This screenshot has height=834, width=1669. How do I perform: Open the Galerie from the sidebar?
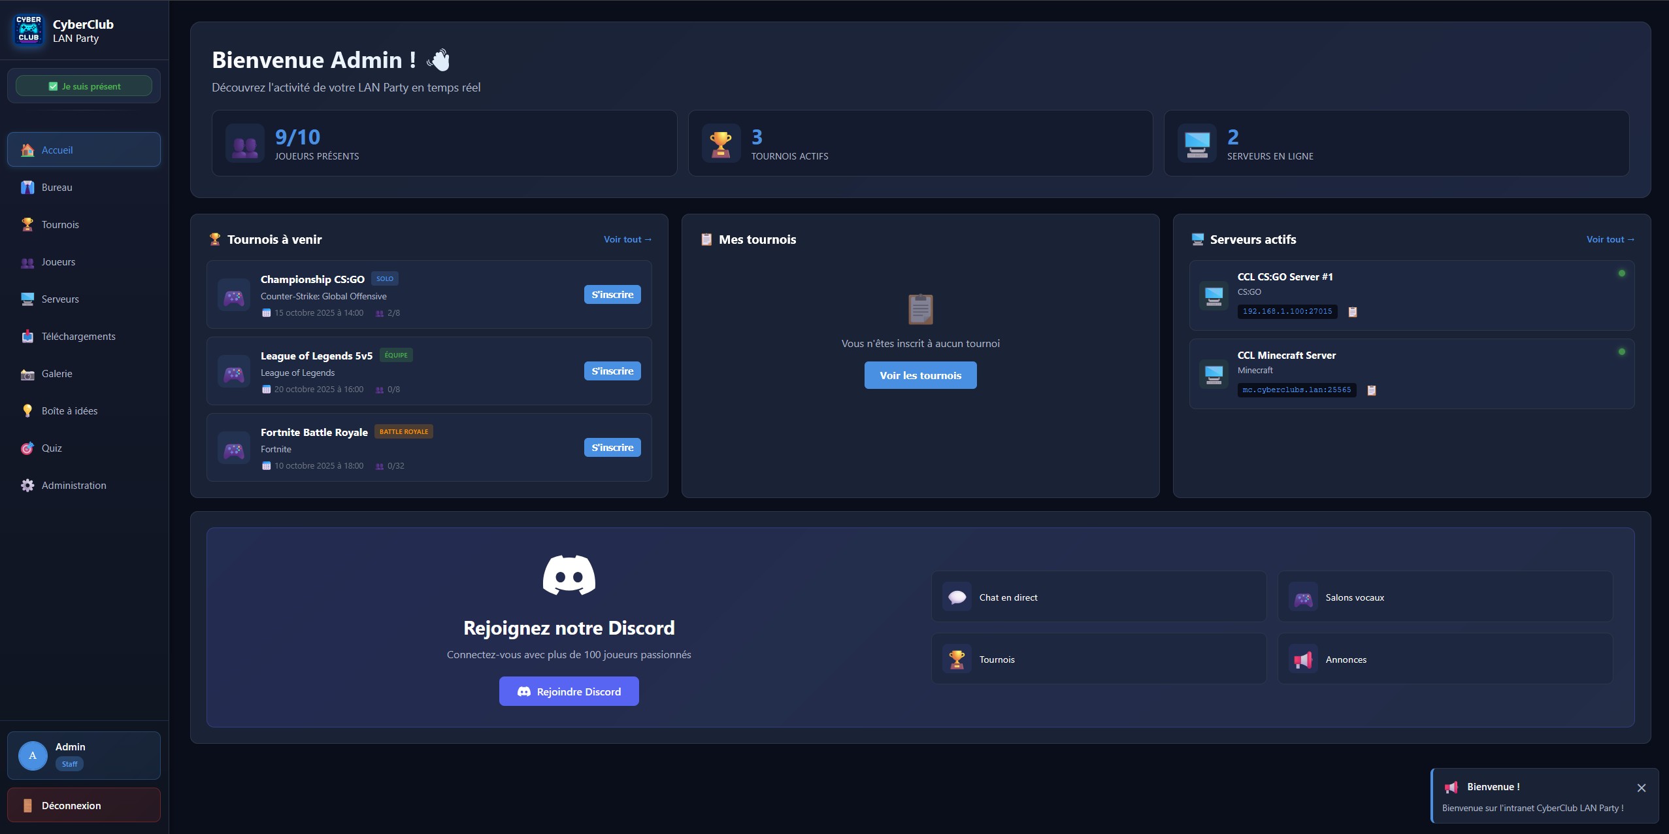point(27,373)
